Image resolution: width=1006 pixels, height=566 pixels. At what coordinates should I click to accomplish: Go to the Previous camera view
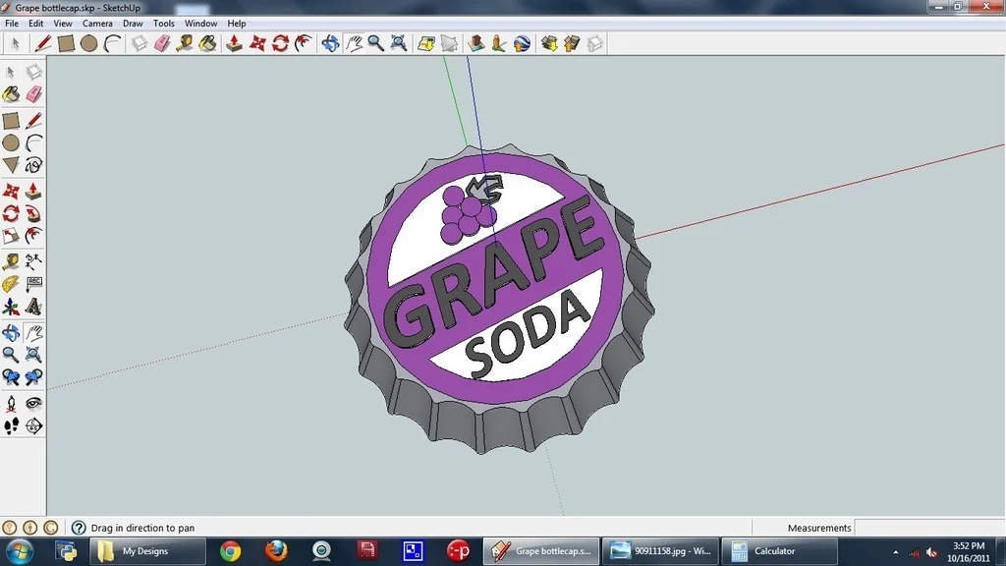[x=11, y=377]
